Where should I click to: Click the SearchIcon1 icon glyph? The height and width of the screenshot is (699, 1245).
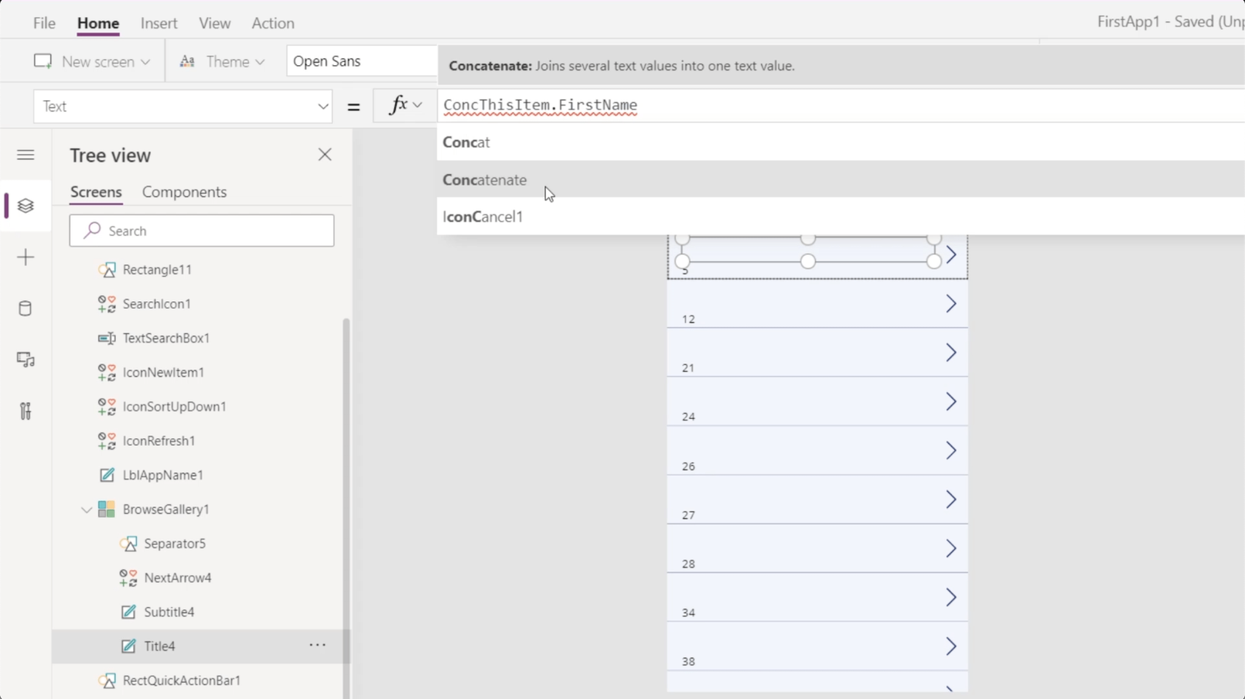(x=107, y=304)
